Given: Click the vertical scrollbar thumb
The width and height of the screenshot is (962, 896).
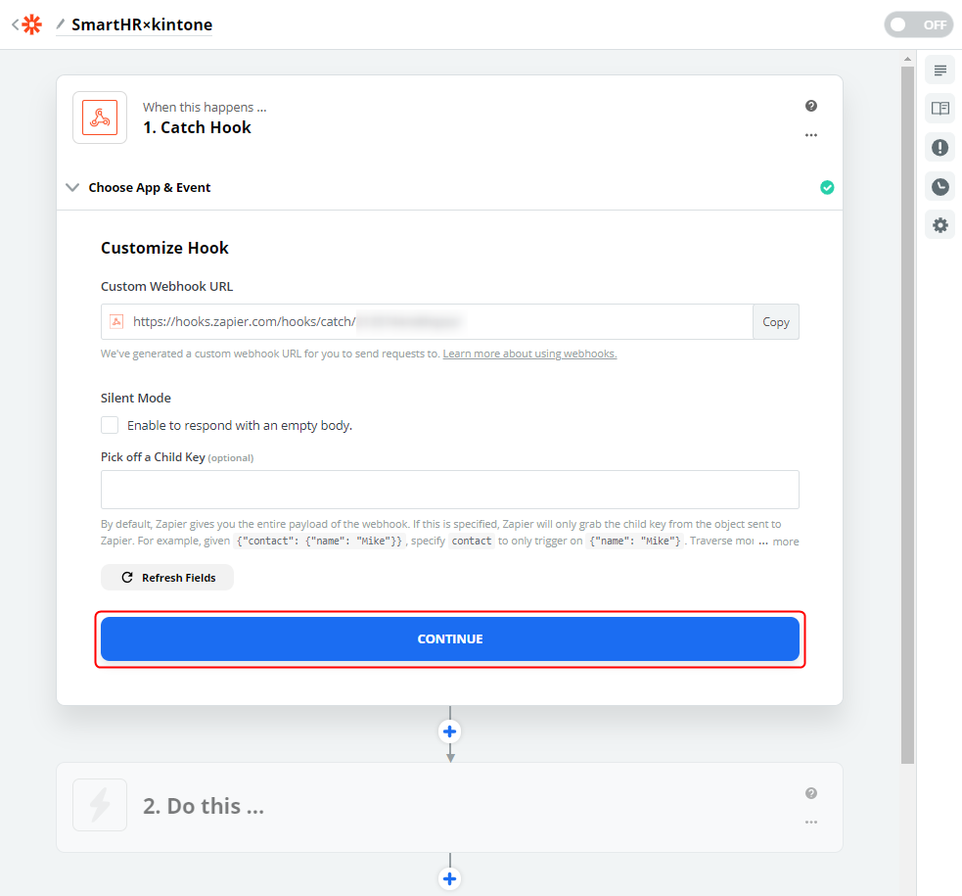Looking at the screenshot, I should (x=907, y=415).
